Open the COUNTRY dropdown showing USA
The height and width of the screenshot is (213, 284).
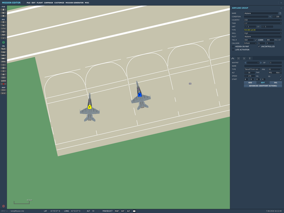coord(263,20)
